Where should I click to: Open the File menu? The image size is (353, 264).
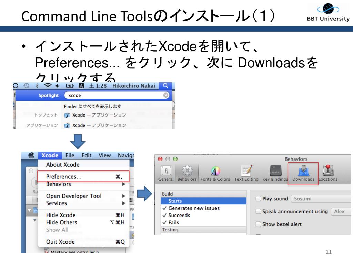70,155
